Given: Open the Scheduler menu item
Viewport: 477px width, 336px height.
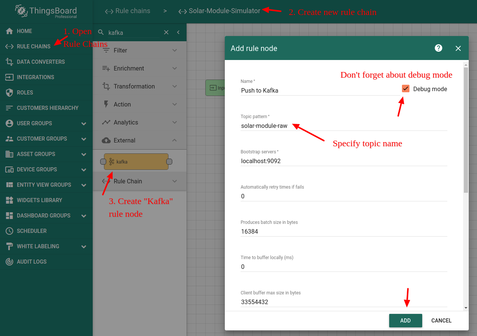Looking at the screenshot, I should pyautogui.click(x=46, y=231).
